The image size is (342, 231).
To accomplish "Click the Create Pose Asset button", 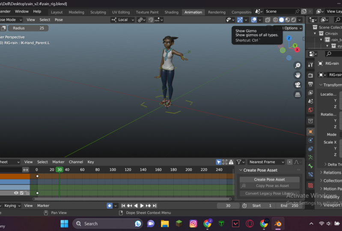I will click(269, 179).
